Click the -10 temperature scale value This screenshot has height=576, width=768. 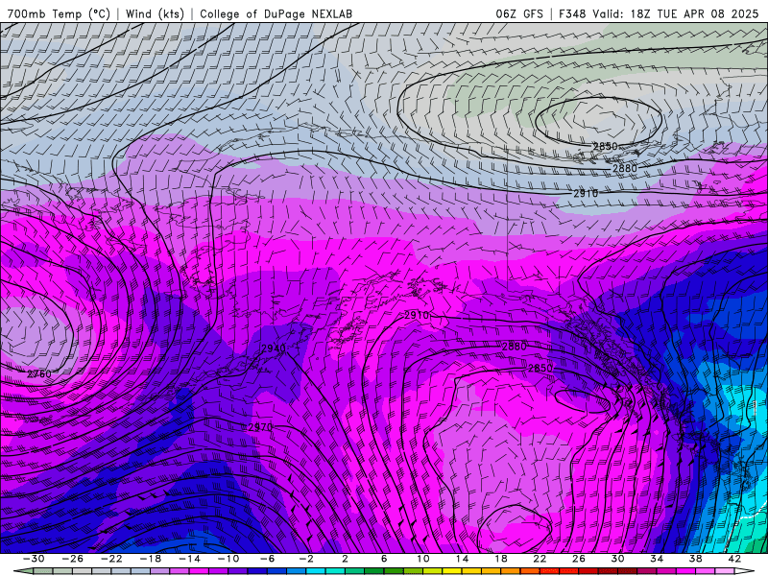(228, 559)
